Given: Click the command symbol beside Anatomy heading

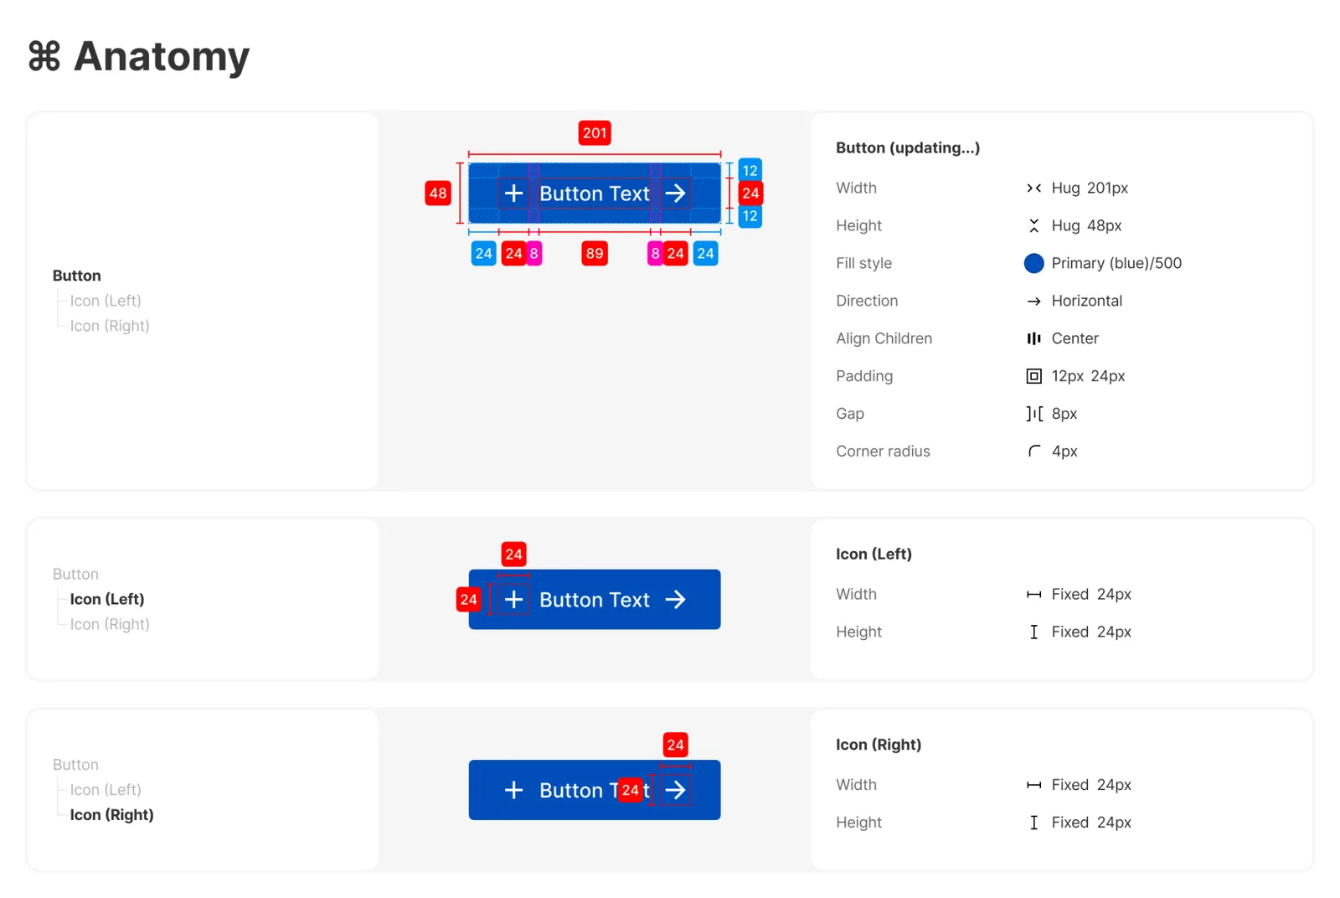Looking at the screenshot, I should [x=44, y=57].
